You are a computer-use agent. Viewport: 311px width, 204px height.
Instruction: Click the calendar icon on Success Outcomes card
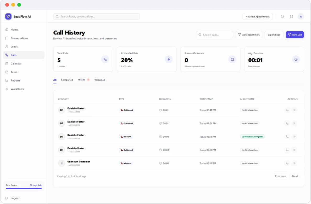point(232,59)
